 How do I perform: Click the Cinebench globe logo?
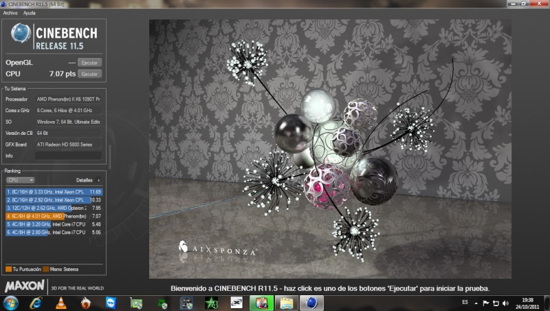point(21,33)
